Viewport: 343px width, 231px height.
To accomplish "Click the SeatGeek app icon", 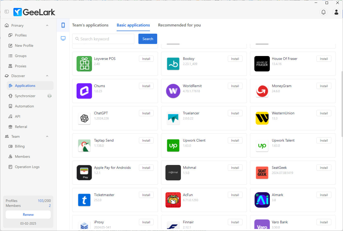I will pos(262,173).
